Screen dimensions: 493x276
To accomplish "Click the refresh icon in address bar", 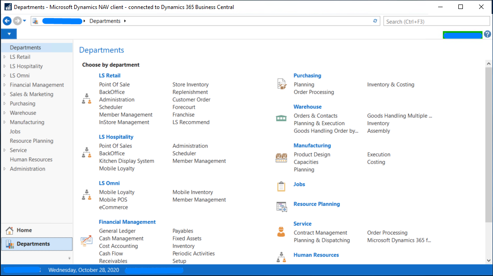I will point(375,21).
